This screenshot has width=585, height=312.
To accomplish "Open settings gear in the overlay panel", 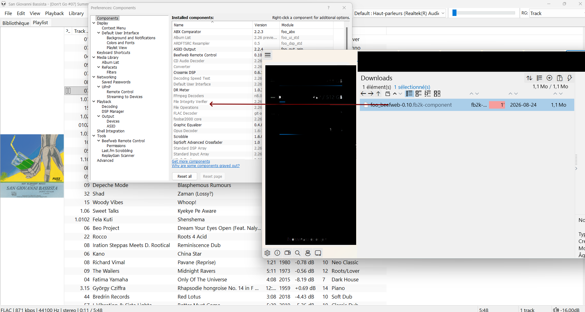I will (267, 253).
